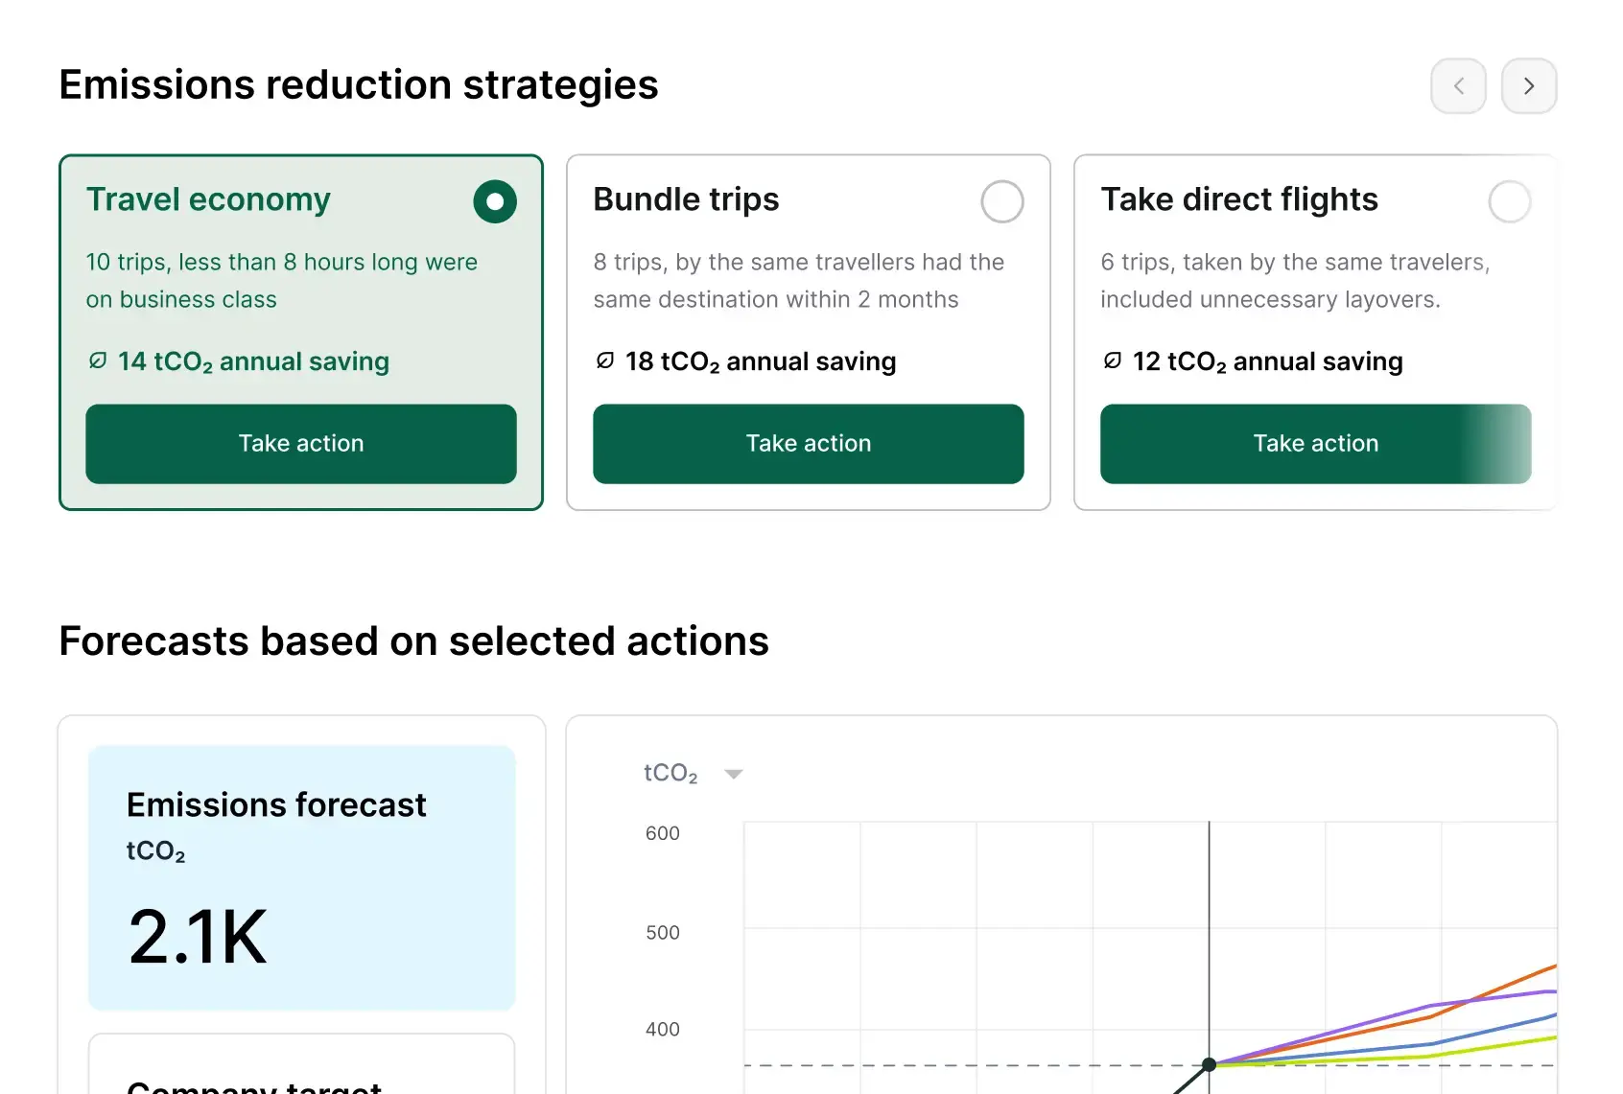Click '6 trips, taken by the same travelers' description
Image resolution: width=1623 pixels, height=1094 pixels.
1295,281
